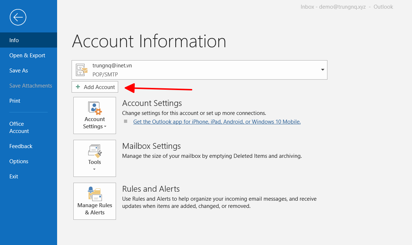Click the Add Account button
This screenshot has width=412, height=245.
pos(95,87)
